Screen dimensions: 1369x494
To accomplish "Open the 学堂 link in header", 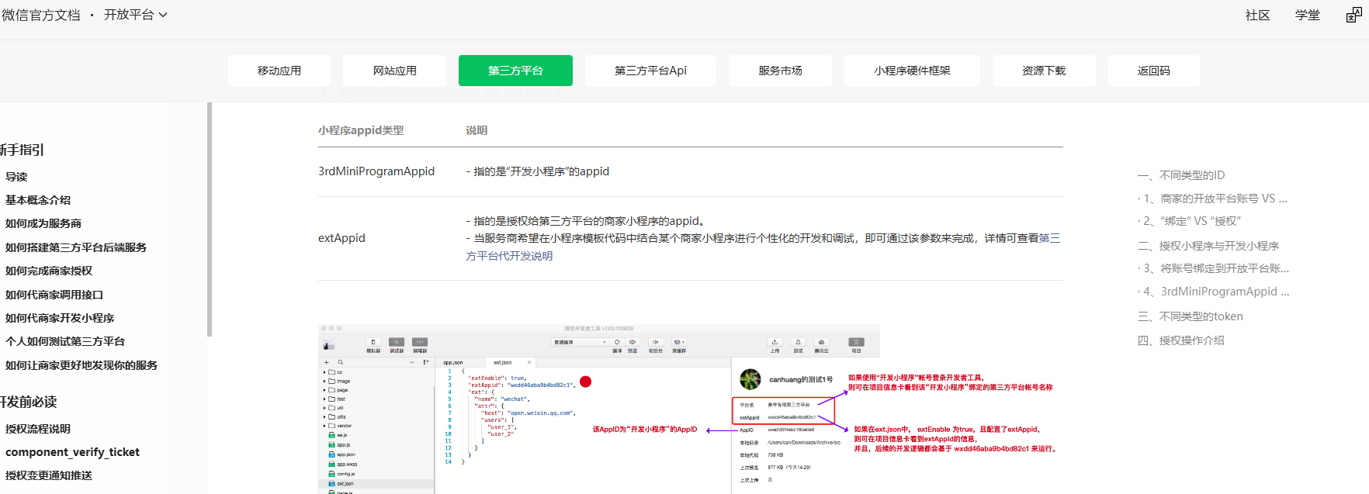I will tap(1307, 15).
